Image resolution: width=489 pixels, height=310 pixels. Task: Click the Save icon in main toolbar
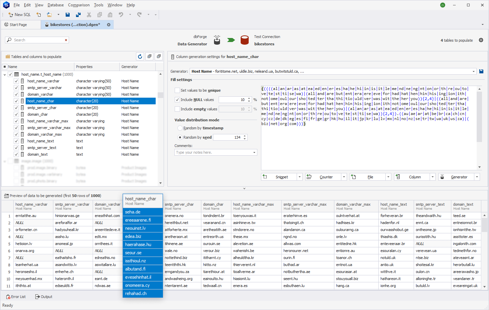(x=68, y=15)
